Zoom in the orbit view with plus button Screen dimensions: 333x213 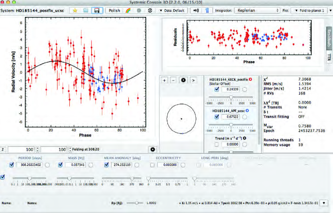tap(164, 80)
